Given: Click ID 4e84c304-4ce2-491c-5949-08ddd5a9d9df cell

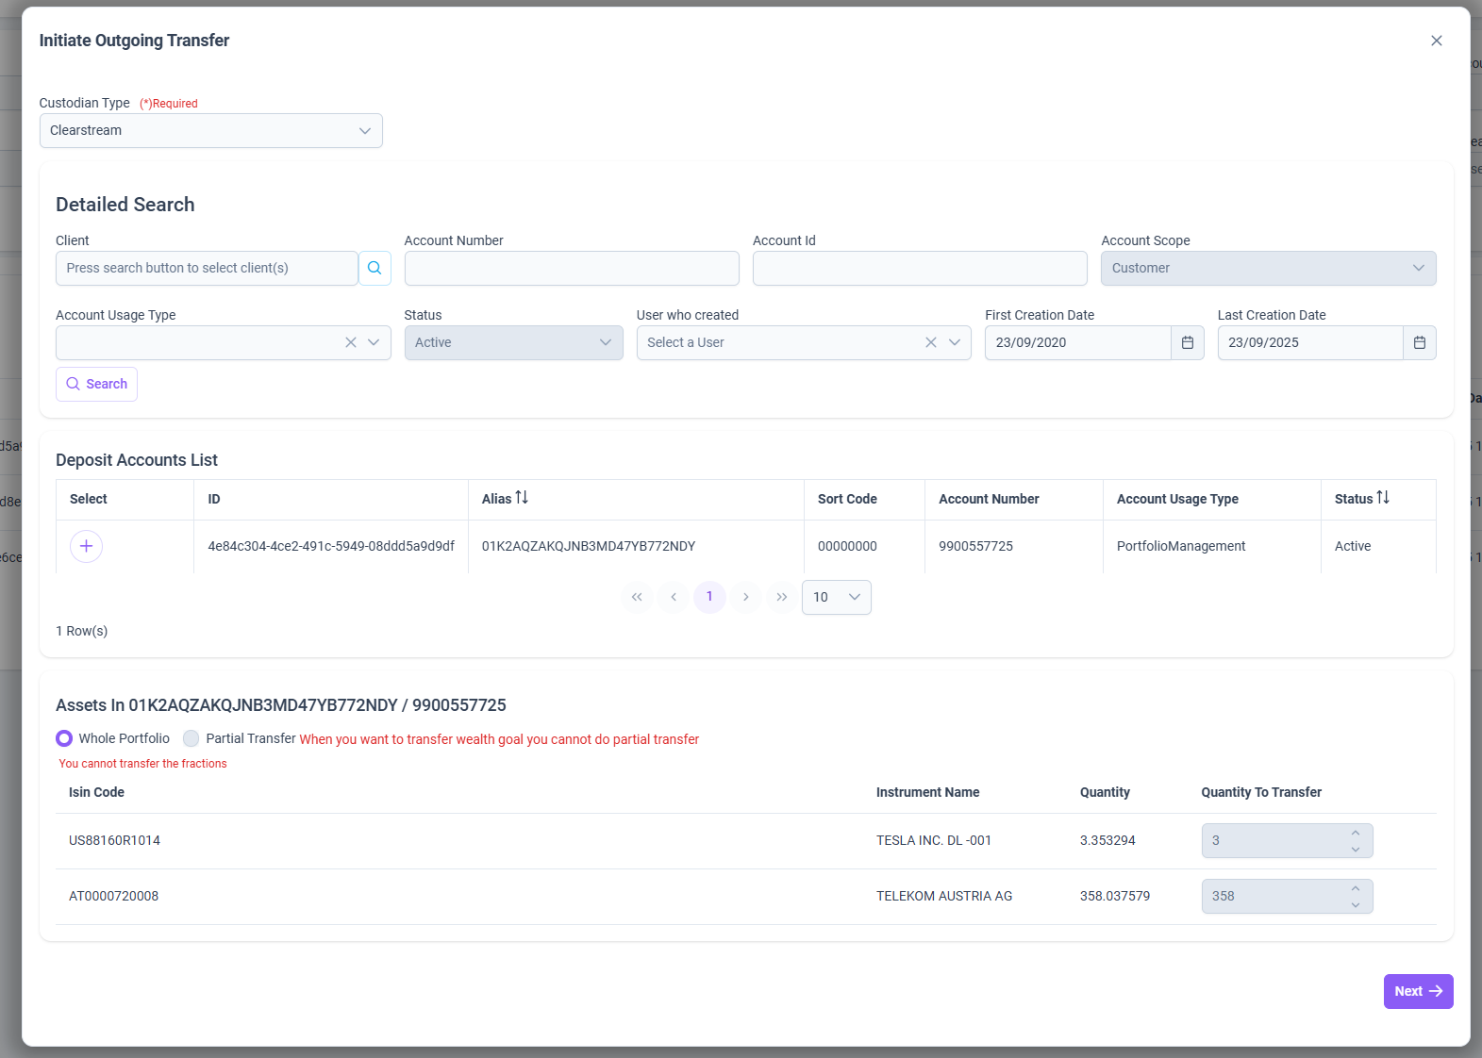Looking at the screenshot, I should pos(331,546).
